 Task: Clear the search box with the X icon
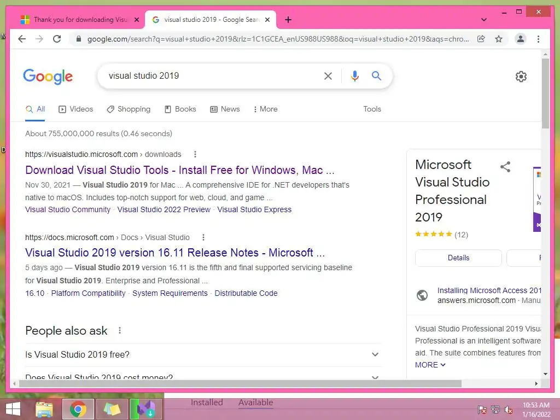coord(328,75)
